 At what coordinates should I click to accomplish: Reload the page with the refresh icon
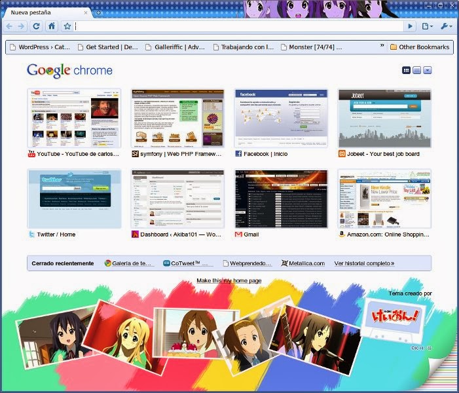point(36,26)
